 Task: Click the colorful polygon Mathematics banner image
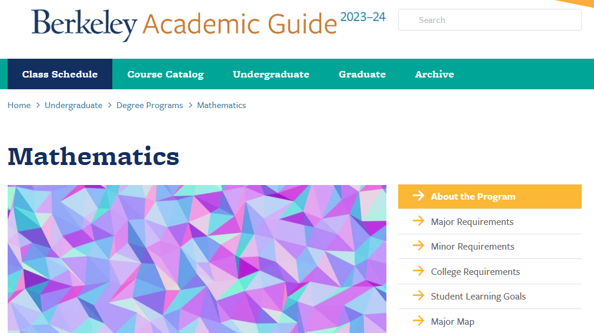tap(197, 259)
